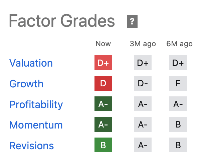This screenshot has height=168, width=205.
Task: Click Profitability's 6M ago A- grade
Action: click(x=178, y=104)
